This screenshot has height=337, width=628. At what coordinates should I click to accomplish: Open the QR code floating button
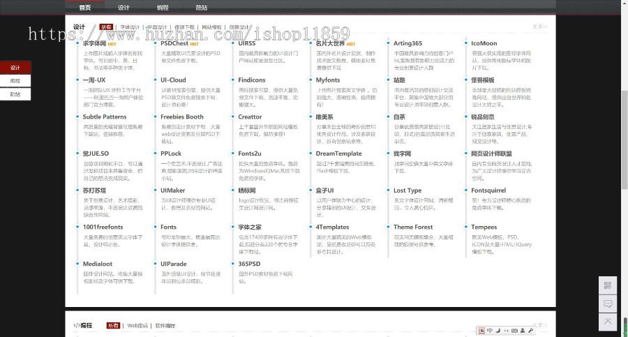(608, 285)
